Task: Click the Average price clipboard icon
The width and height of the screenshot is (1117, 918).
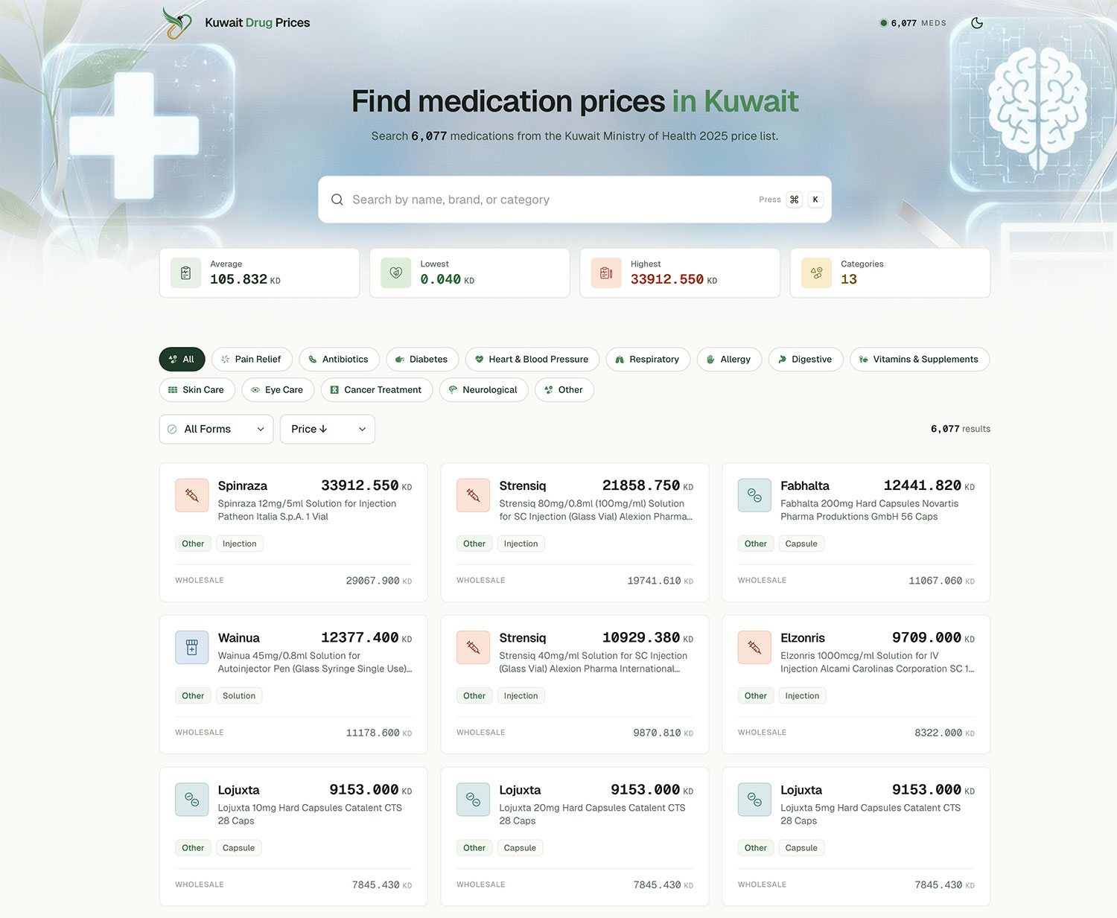Action: [x=185, y=273]
